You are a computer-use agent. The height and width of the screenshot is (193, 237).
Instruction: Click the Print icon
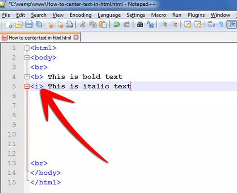coord(69,25)
